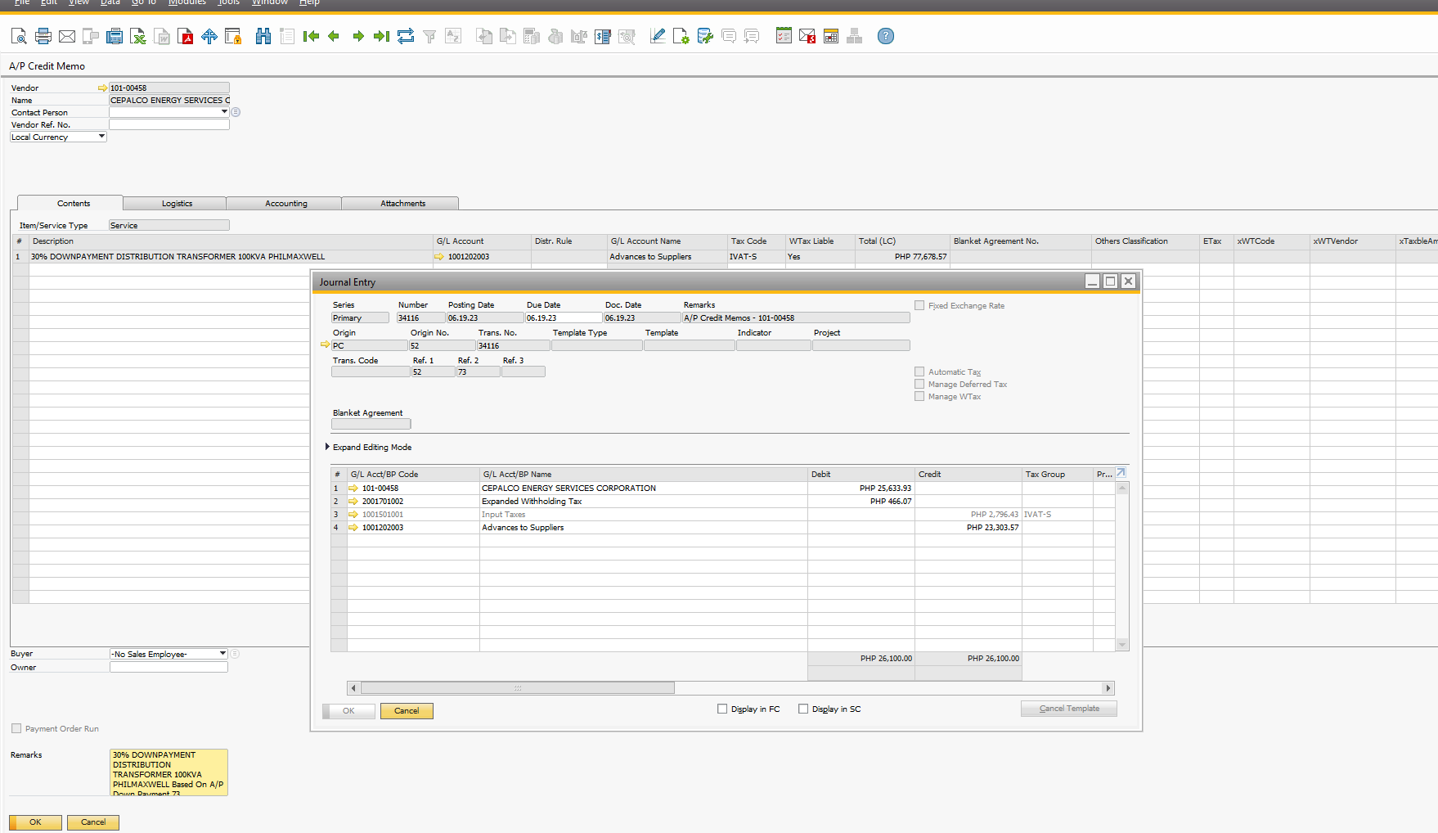The height and width of the screenshot is (833, 1438).
Task: Open the Modules menu
Action: click(186, 2)
